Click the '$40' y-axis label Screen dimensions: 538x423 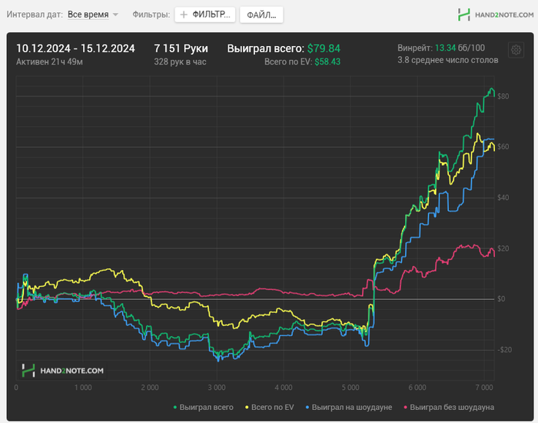(503, 198)
